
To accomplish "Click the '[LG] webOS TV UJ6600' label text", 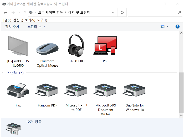I will coord(18,63).
